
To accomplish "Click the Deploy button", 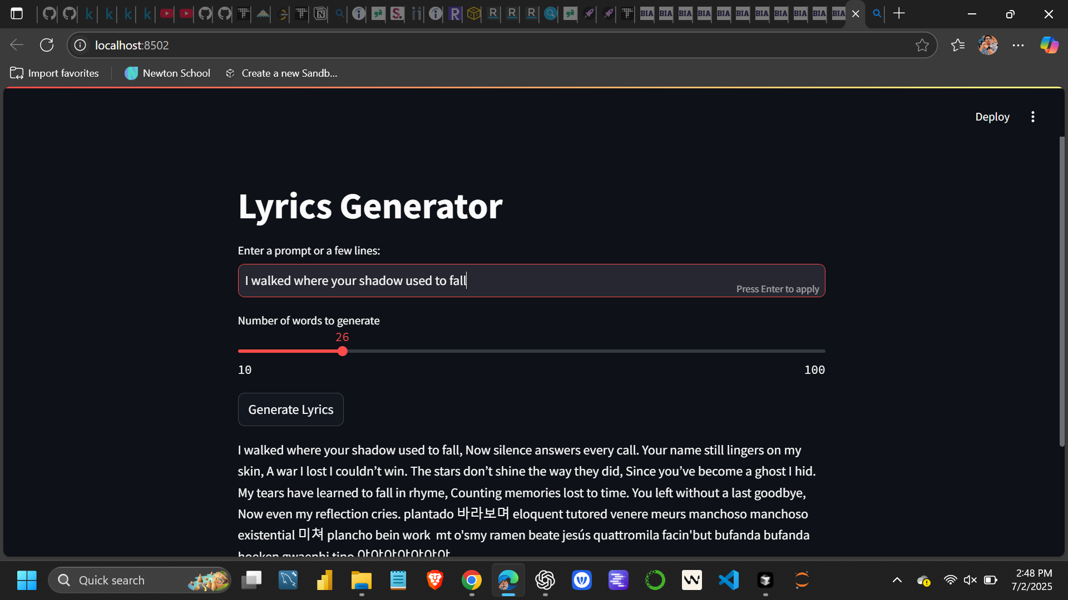I will tap(992, 117).
